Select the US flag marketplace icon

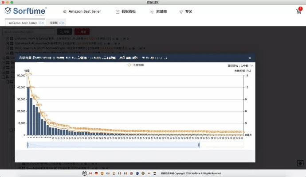click(x=84, y=173)
